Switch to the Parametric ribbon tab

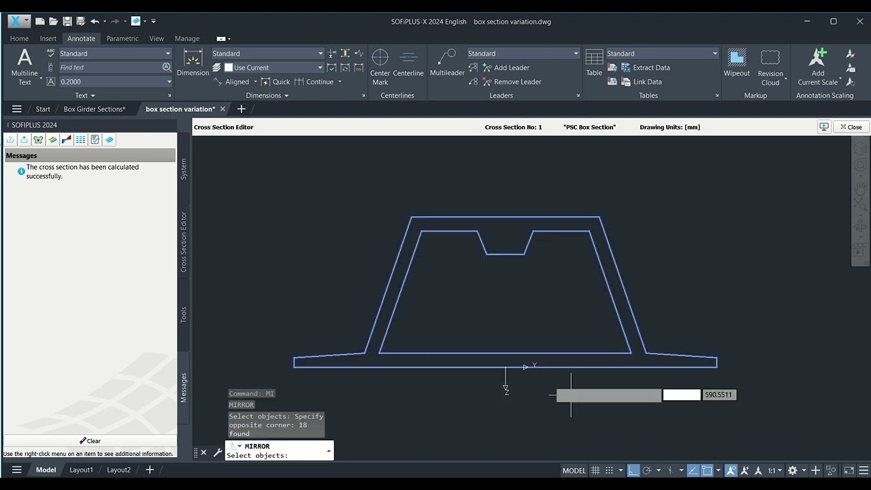click(x=122, y=39)
